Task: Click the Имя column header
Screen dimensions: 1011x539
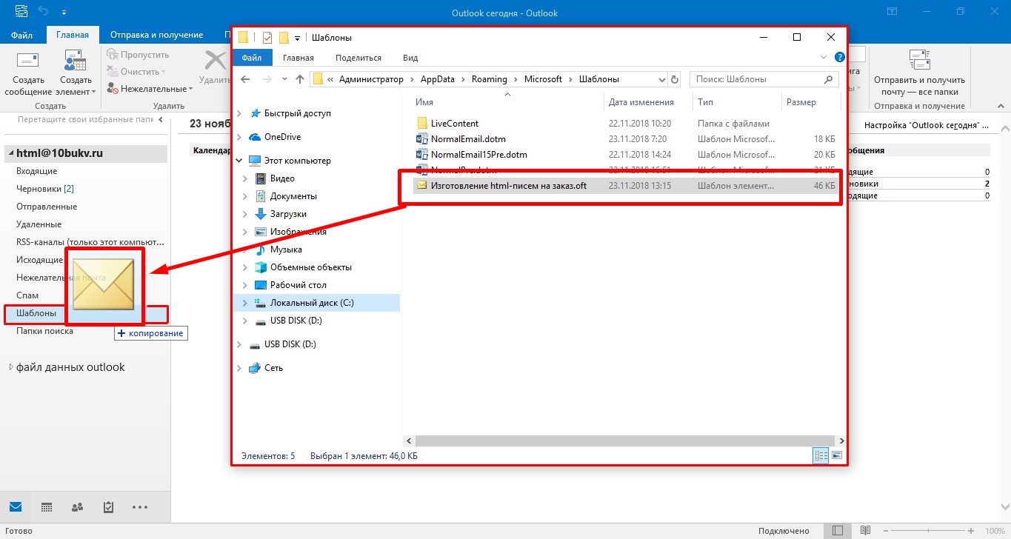Action: click(x=424, y=102)
